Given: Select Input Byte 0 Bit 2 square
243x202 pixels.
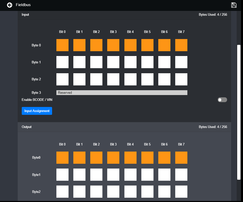Looking at the screenshot, I should 96,45.
